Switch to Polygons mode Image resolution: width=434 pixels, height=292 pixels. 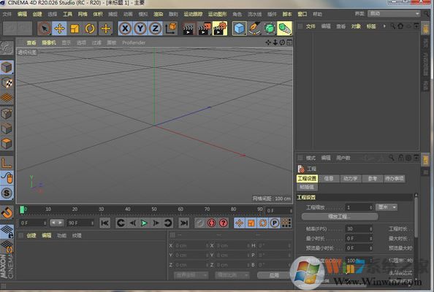click(x=7, y=144)
